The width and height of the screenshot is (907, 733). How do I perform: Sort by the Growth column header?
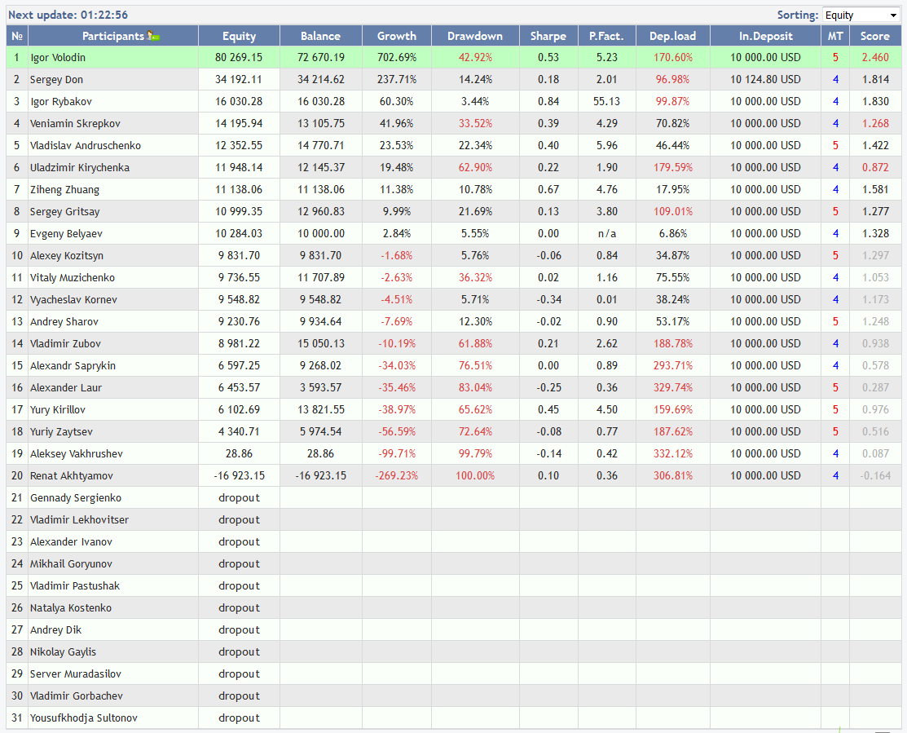(397, 36)
